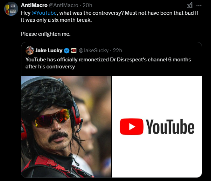Click the red YouTube play icon
Screen dimensions: 211x181
click(x=132, y=127)
